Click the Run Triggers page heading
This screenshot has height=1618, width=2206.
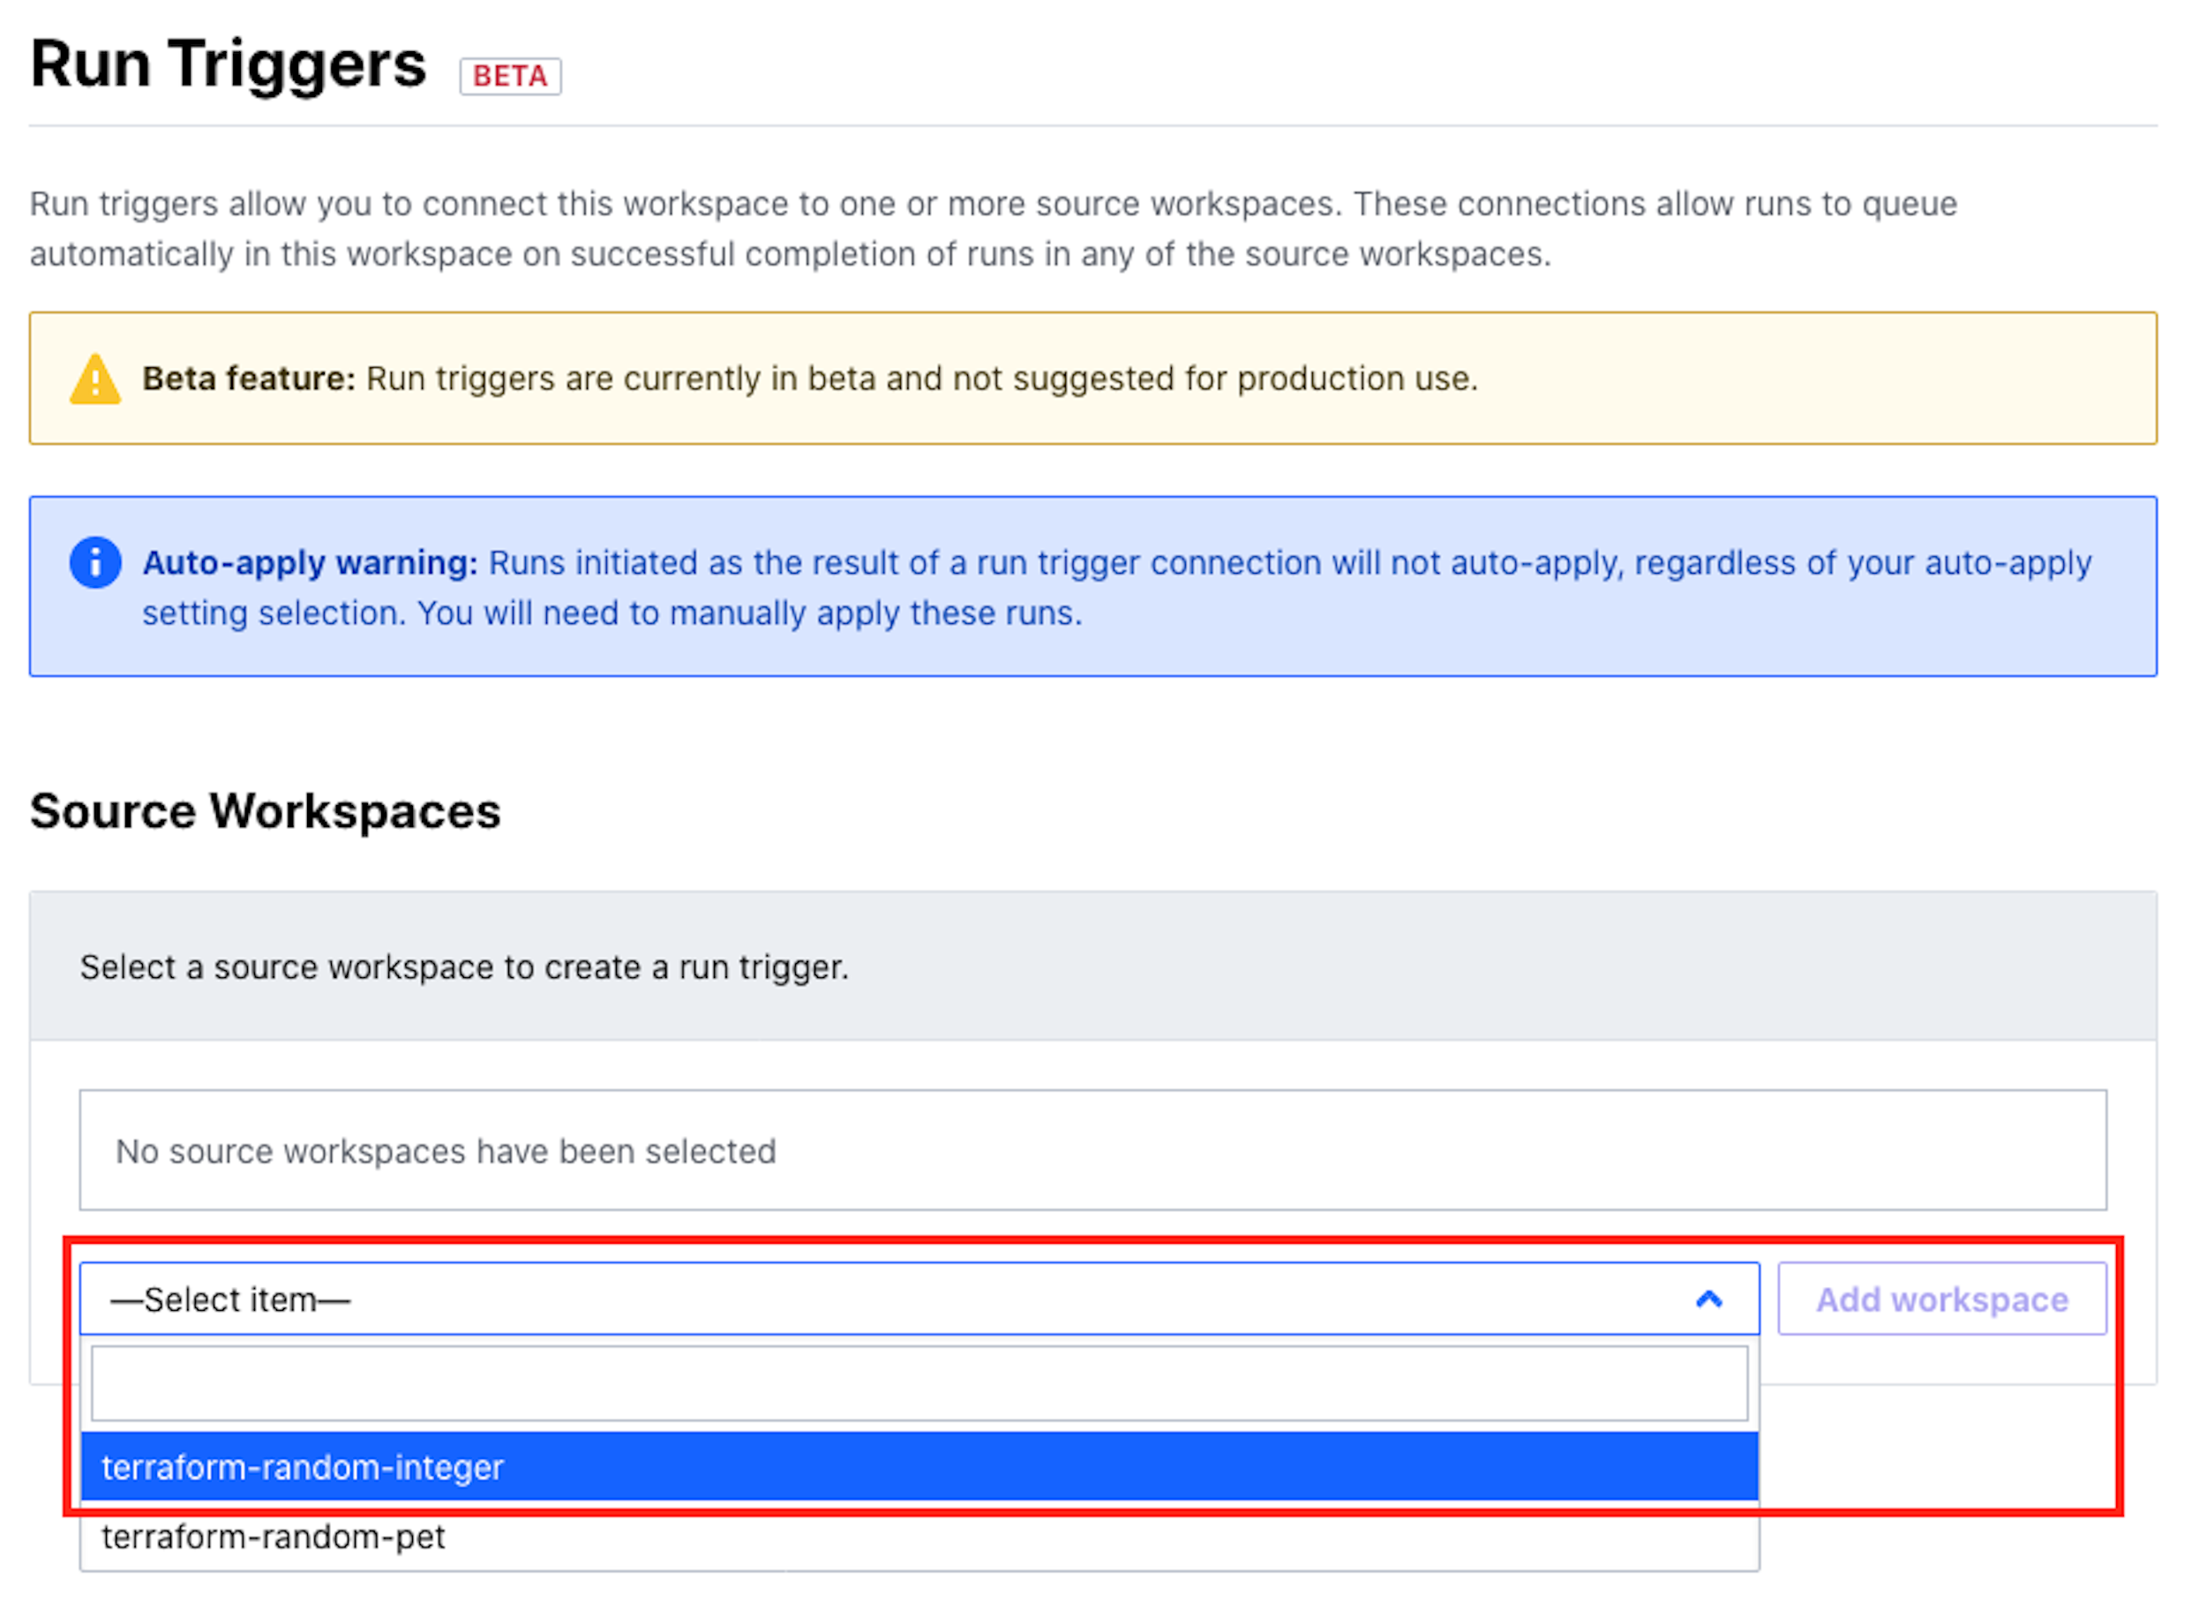[x=227, y=64]
